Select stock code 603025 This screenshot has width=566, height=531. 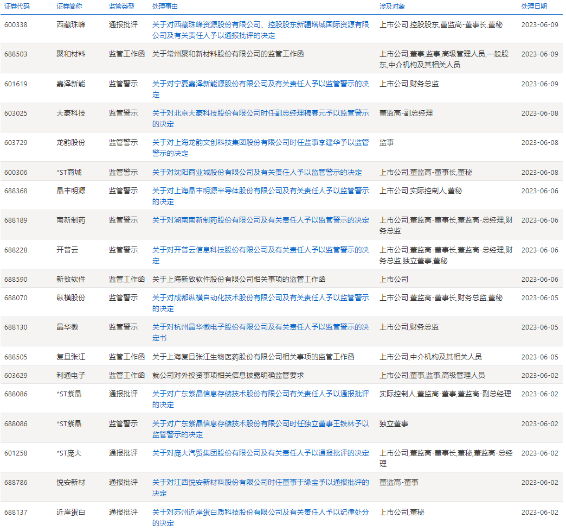coord(16,113)
